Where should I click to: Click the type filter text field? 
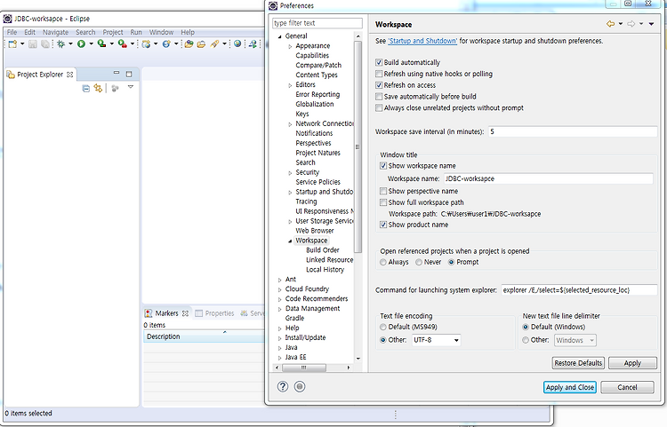[317, 23]
